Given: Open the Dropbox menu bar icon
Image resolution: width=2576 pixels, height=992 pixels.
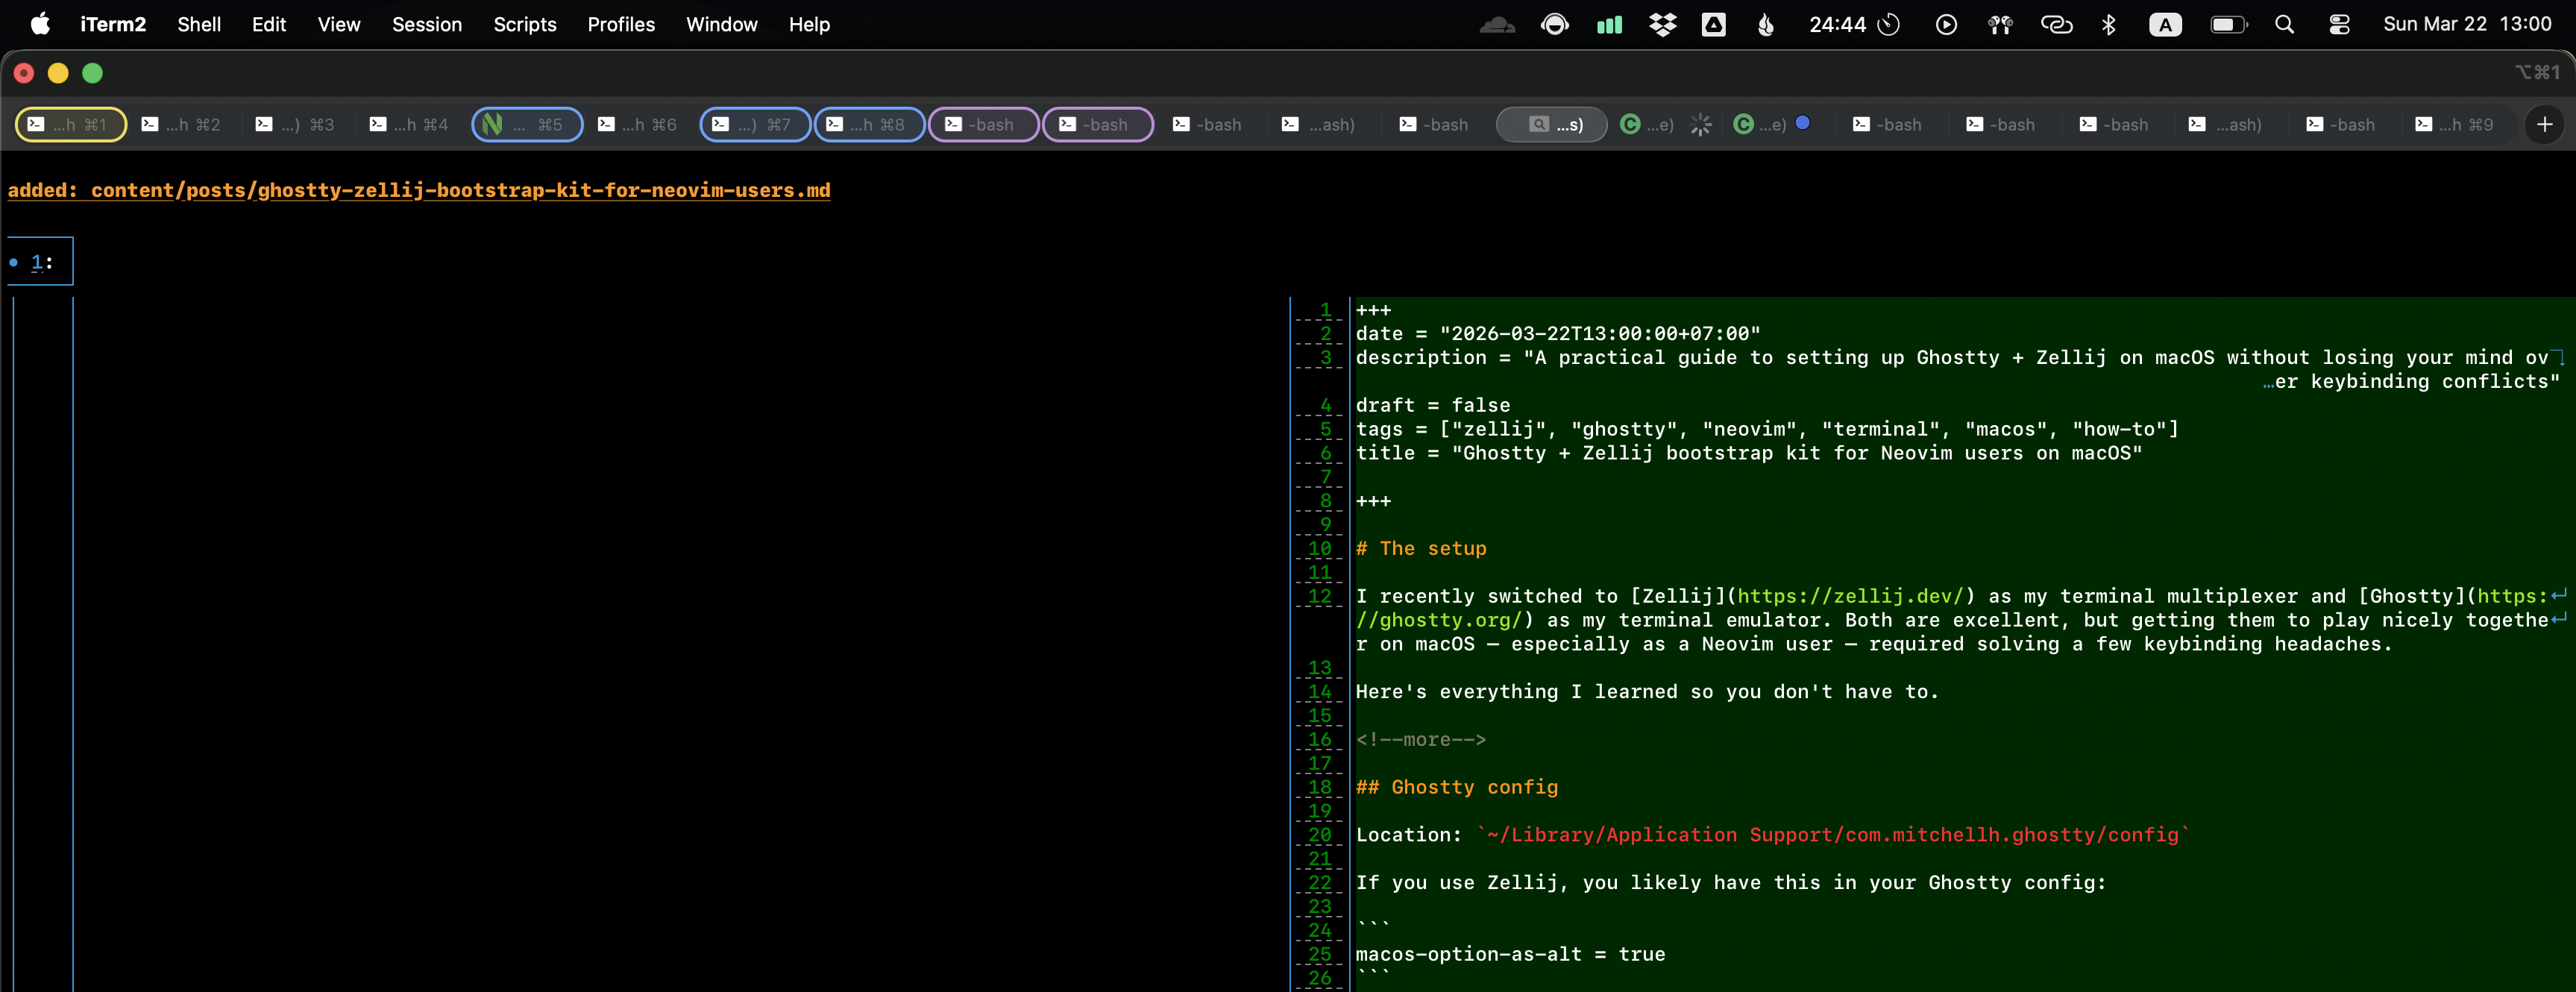Looking at the screenshot, I should coord(1662,24).
